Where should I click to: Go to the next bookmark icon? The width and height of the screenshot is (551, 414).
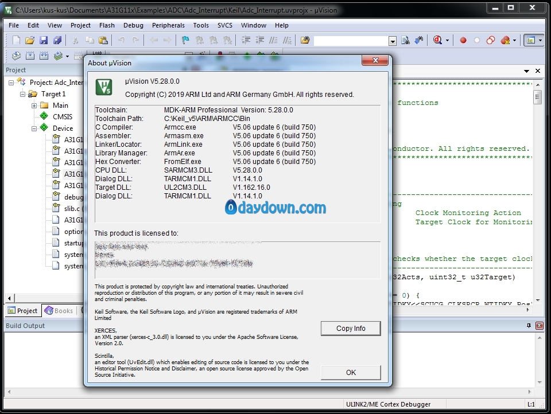[x=214, y=40]
